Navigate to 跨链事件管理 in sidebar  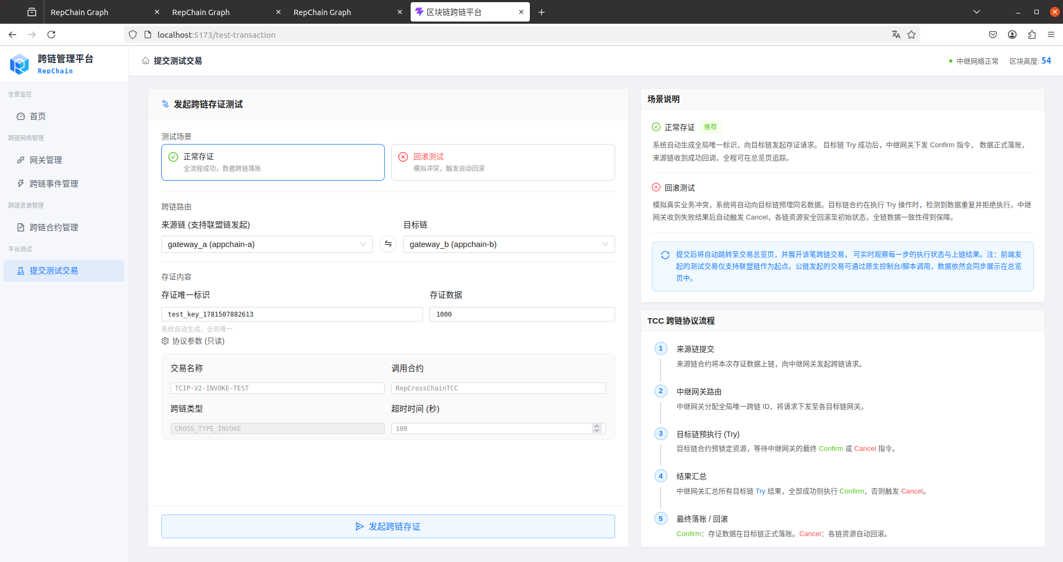pyautogui.click(x=64, y=184)
